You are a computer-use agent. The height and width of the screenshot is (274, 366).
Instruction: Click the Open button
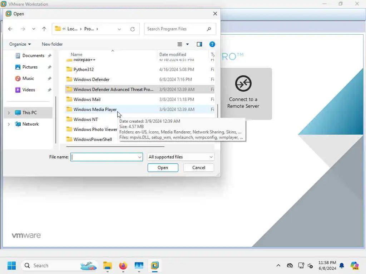click(x=163, y=168)
